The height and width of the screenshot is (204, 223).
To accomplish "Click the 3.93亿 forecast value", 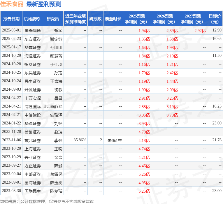I will (x=144, y=124).
